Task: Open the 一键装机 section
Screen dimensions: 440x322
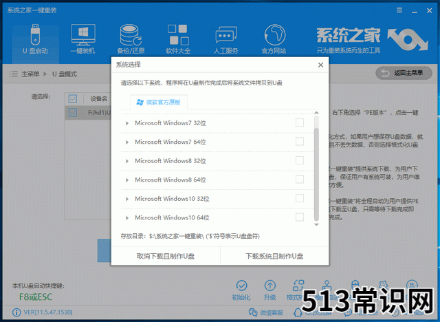Action: [83, 39]
